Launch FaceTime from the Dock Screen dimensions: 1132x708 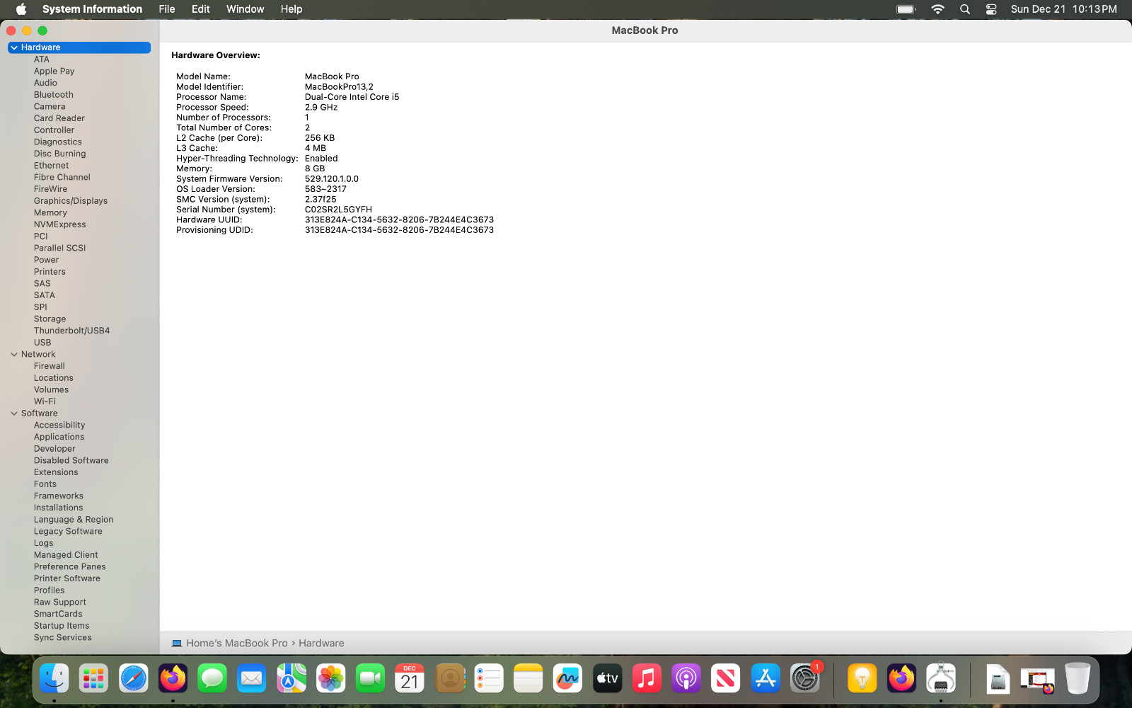370,678
